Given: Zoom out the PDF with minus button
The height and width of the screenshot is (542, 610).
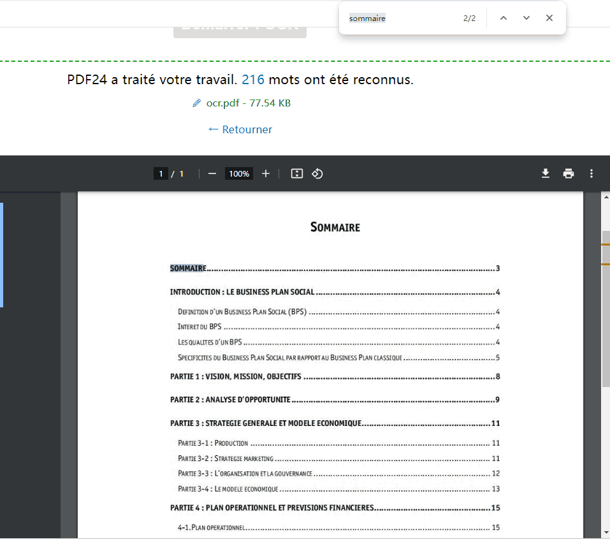Looking at the screenshot, I should (x=212, y=173).
